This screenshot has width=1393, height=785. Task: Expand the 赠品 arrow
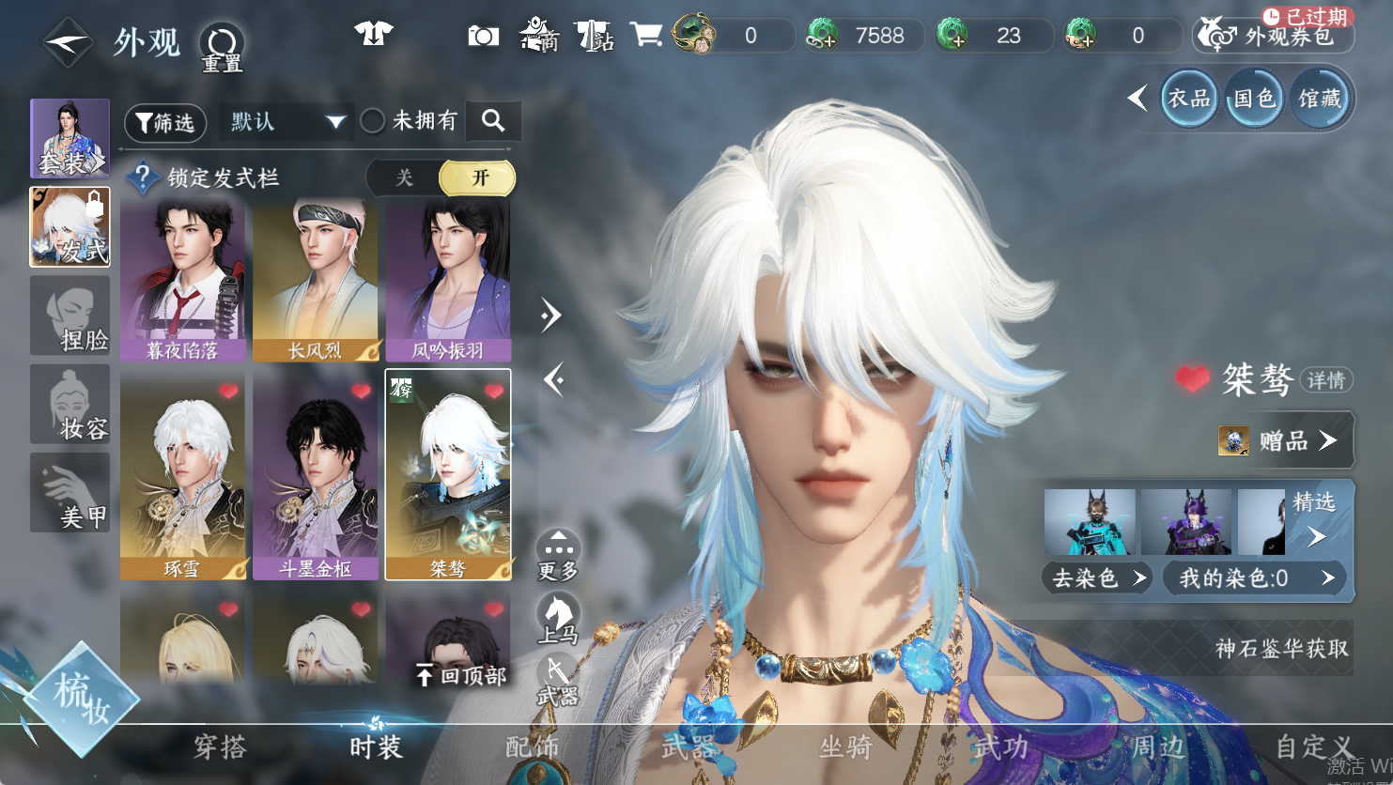click(1327, 440)
